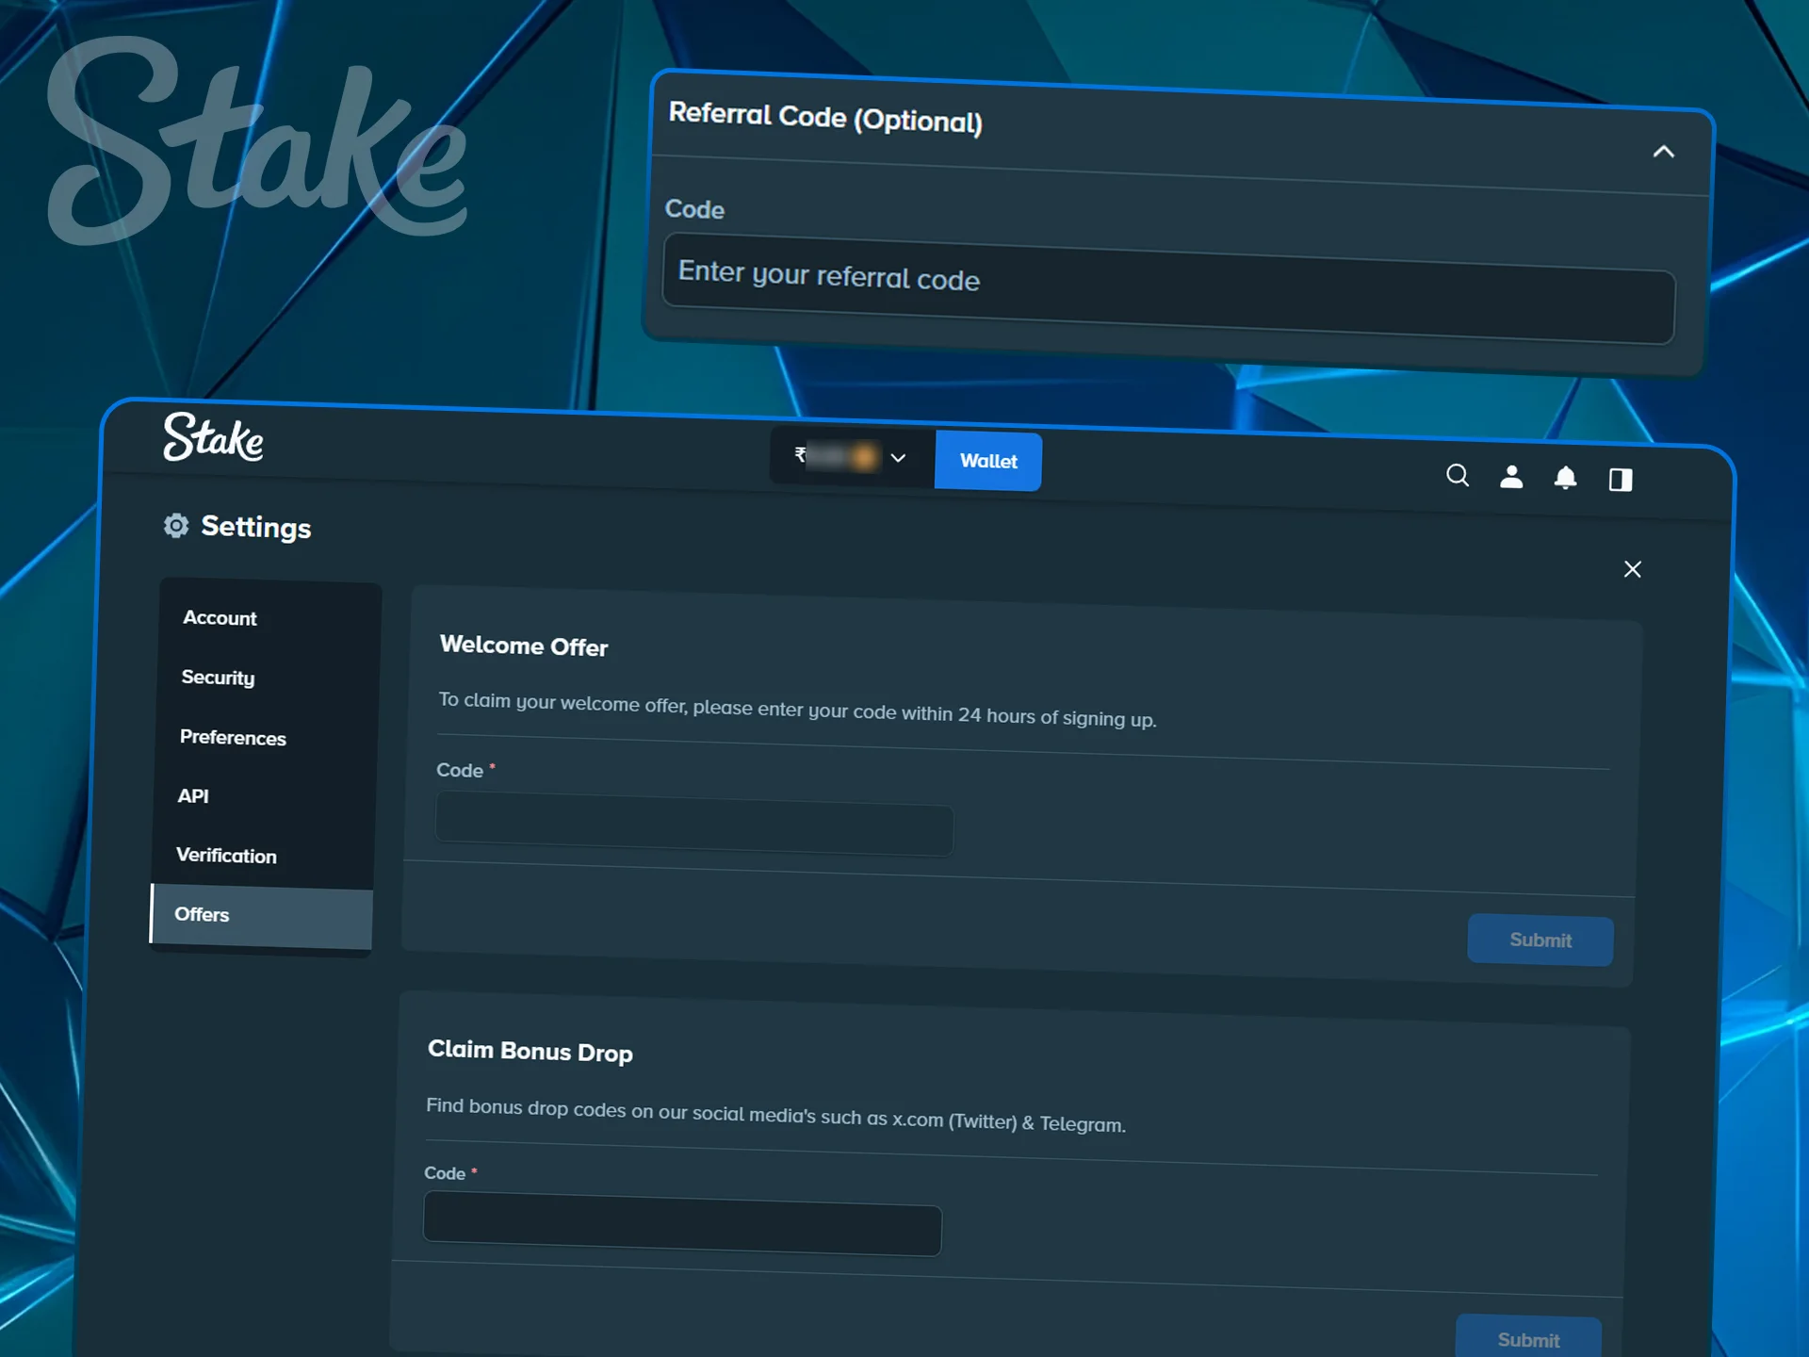Submit the Welcome Offer code
Viewport: 1809px width, 1357px height.
point(1540,940)
